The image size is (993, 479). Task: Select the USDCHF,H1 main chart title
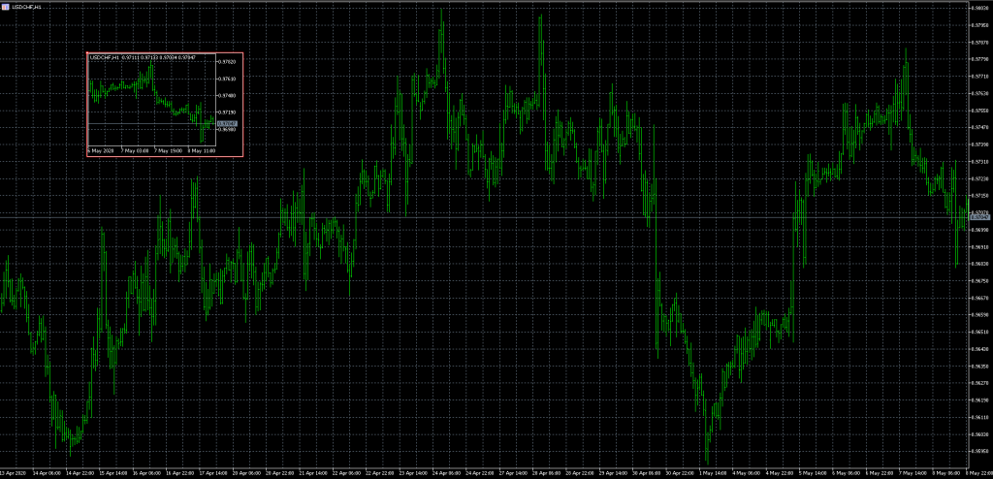tap(21, 6)
